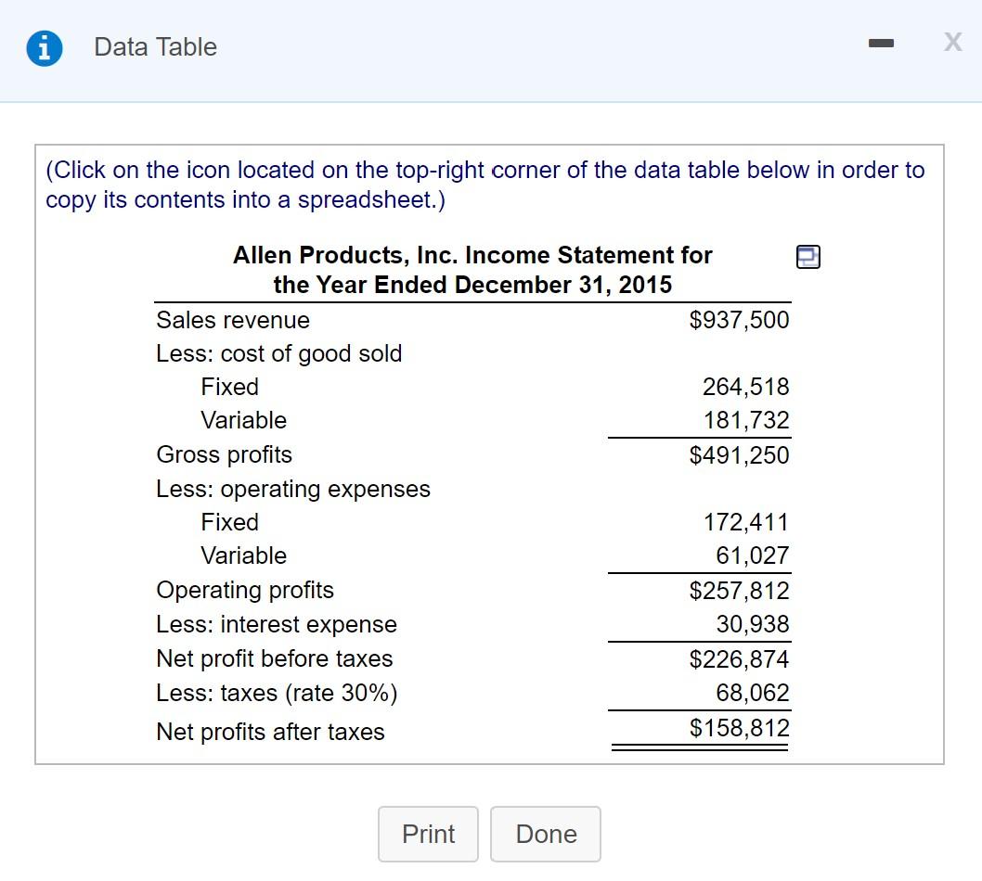Select Net profits after taxes $158,812
Viewport: 982px width, 881px height.
[x=739, y=728]
